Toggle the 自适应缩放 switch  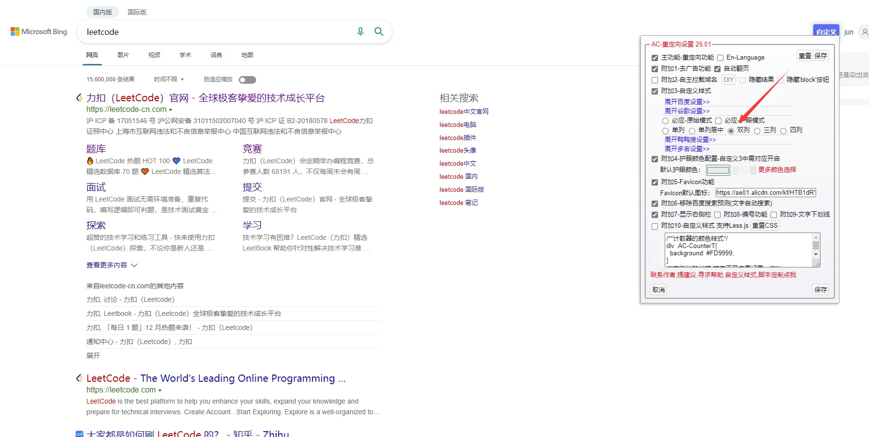coord(247,79)
